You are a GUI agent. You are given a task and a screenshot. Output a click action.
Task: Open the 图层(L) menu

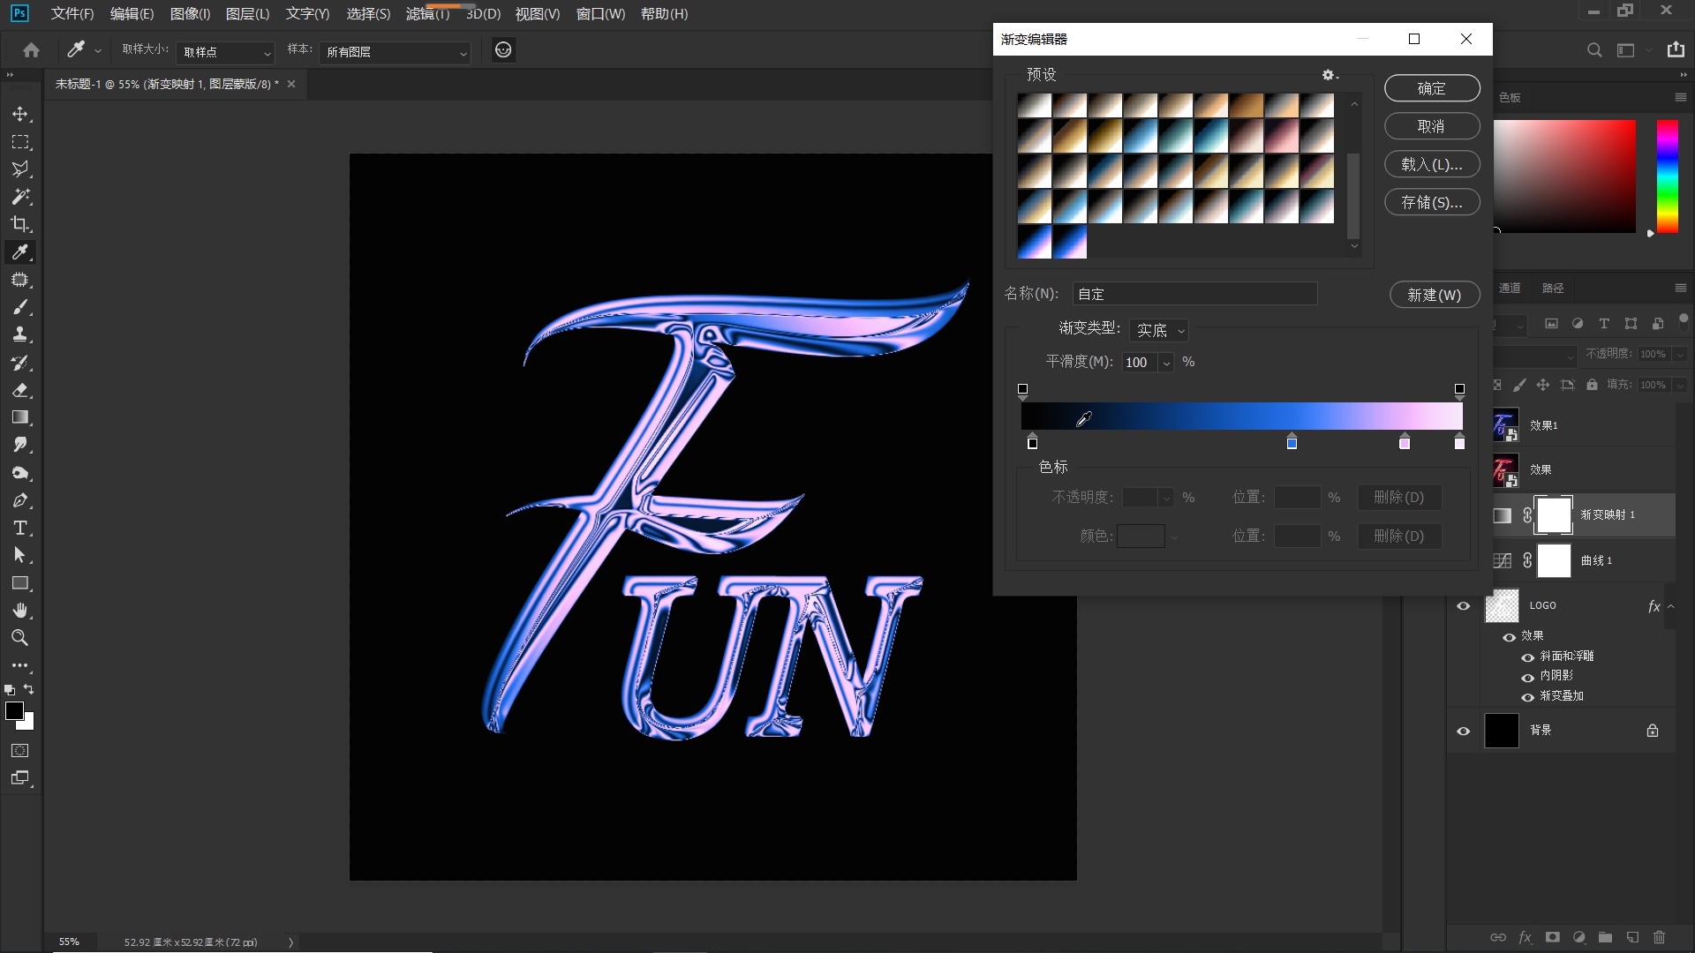[247, 14]
